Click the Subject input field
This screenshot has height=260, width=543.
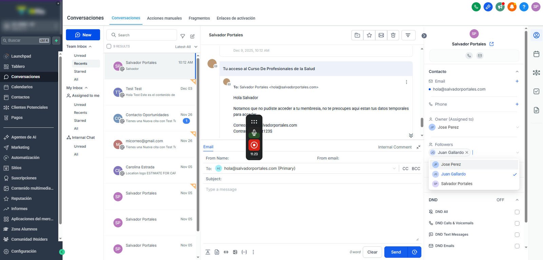click(312, 179)
